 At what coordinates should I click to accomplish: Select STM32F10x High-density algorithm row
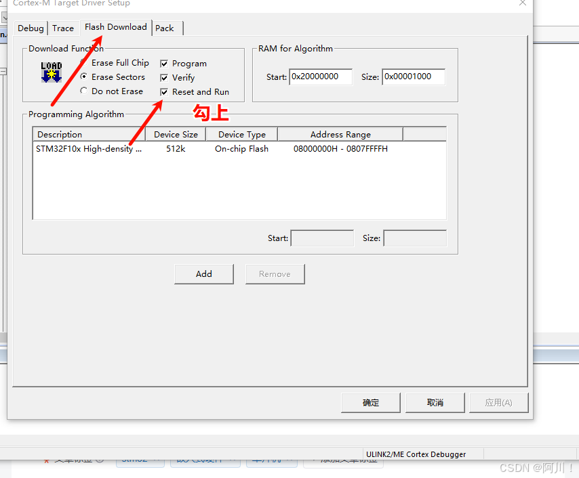pyautogui.click(x=239, y=149)
